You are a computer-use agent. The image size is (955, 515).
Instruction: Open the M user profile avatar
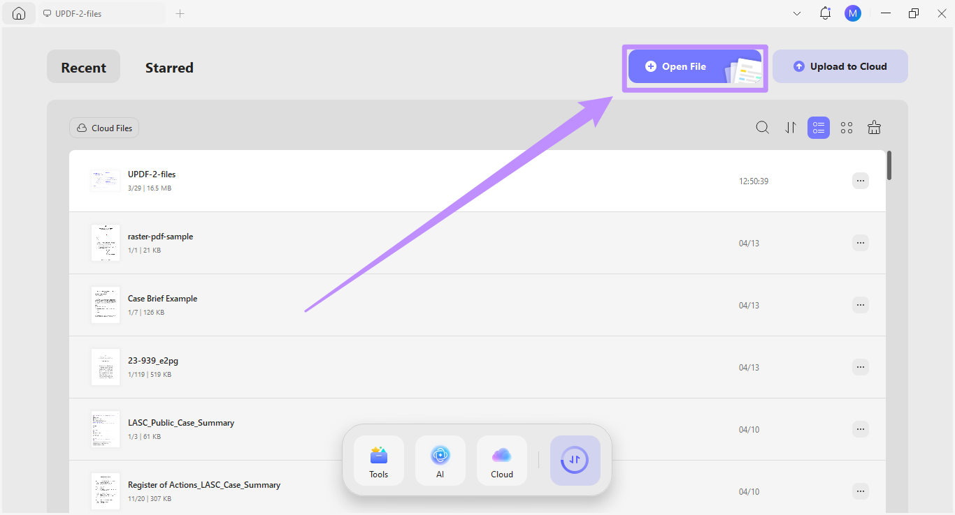(x=852, y=13)
